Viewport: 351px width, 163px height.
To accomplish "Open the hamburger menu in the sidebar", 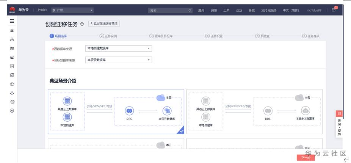I will pos(12,21).
